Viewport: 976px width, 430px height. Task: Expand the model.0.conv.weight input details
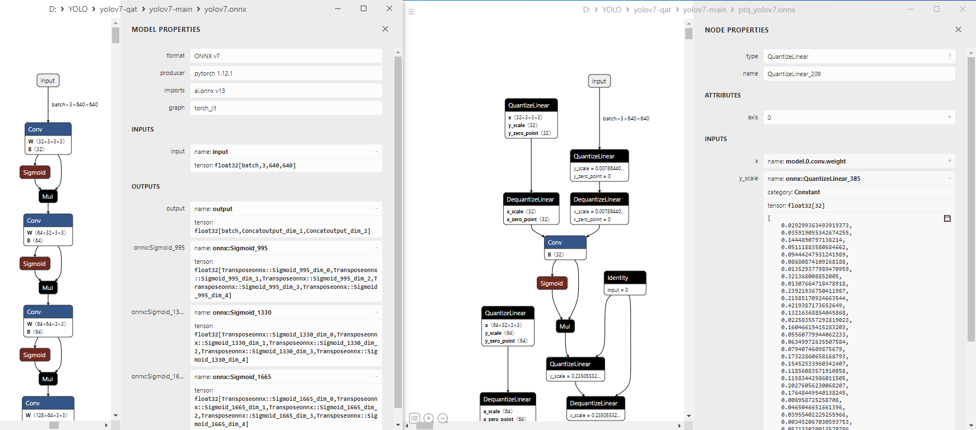pyautogui.click(x=950, y=161)
